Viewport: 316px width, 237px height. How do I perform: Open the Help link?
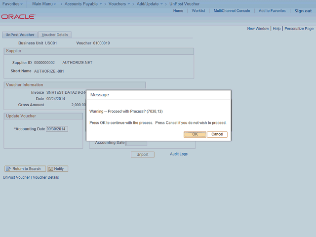pyautogui.click(x=276, y=29)
